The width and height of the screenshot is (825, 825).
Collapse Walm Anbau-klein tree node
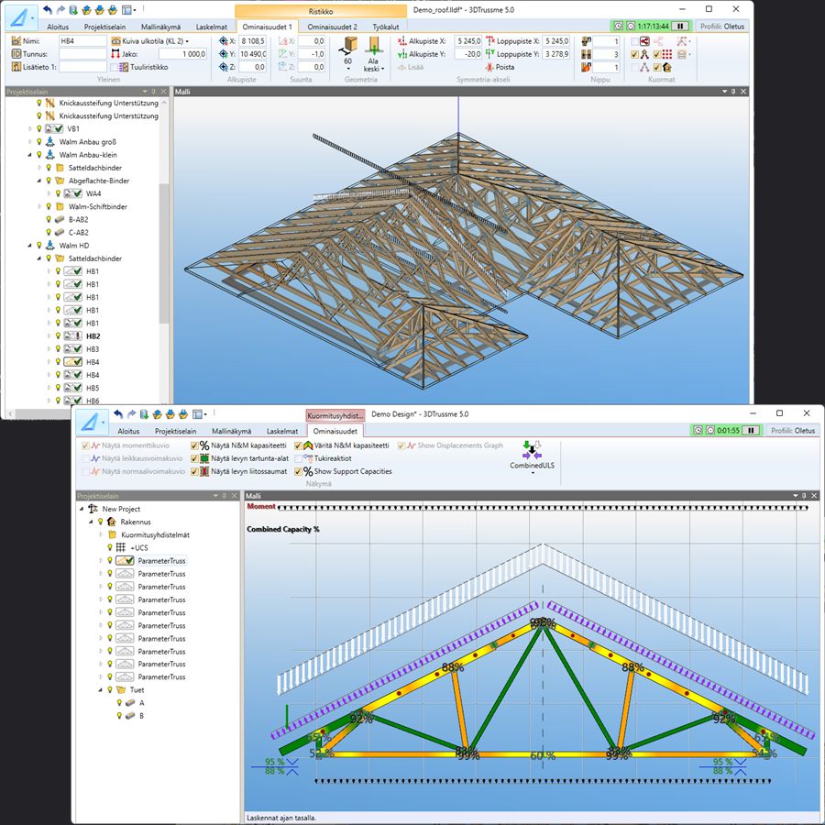(x=29, y=155)
